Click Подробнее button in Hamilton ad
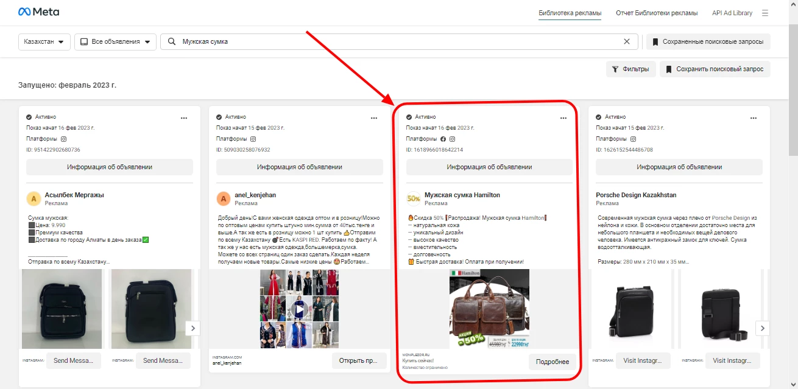Image resolution: width=798 pixels, height=389 pixels. (x=552, y=362)
